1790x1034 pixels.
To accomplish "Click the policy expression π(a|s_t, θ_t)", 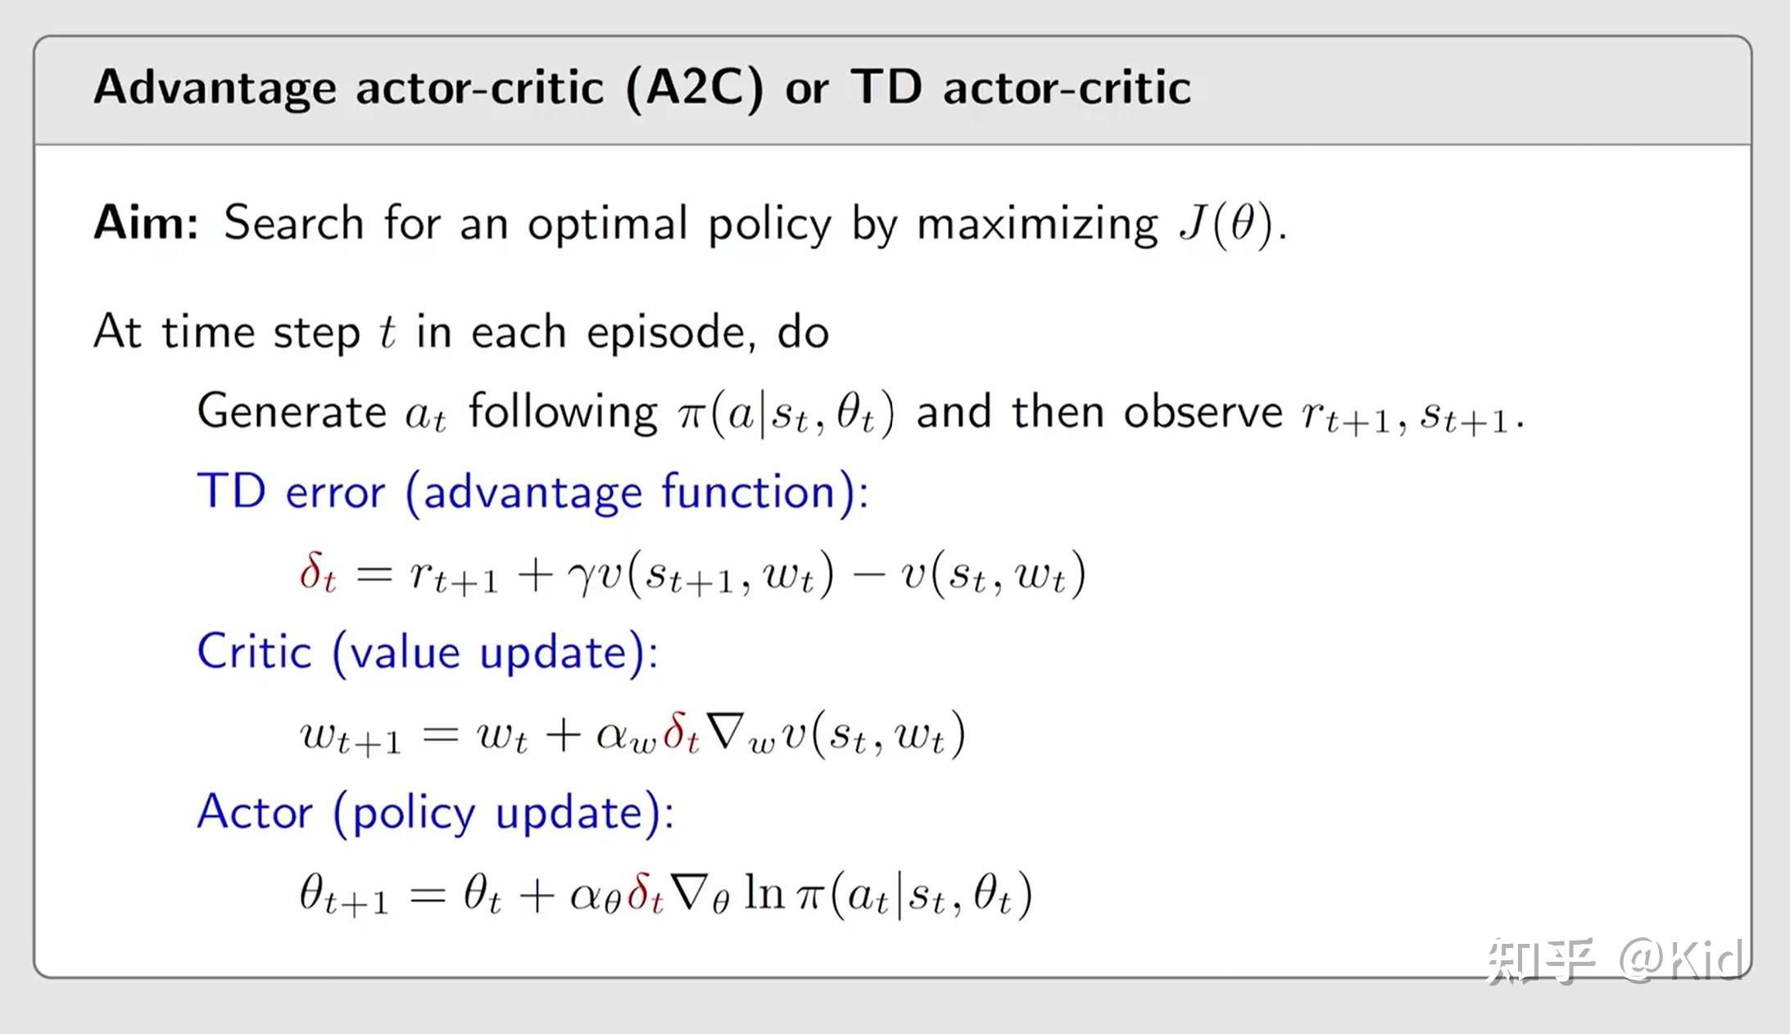I will (x=786, y=413).
